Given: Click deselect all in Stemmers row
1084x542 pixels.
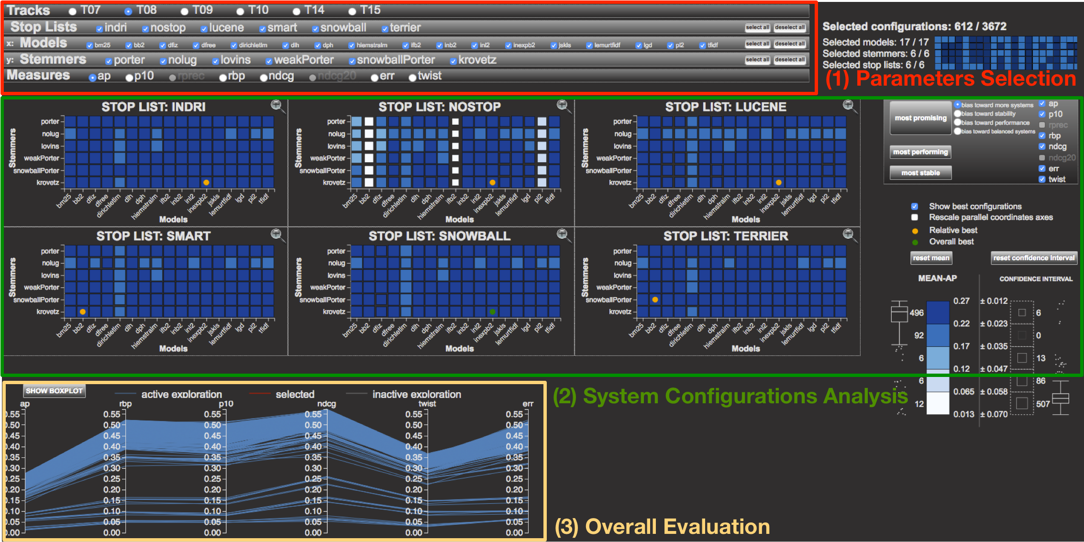Looking at the screenshot, I should [790, 59].
